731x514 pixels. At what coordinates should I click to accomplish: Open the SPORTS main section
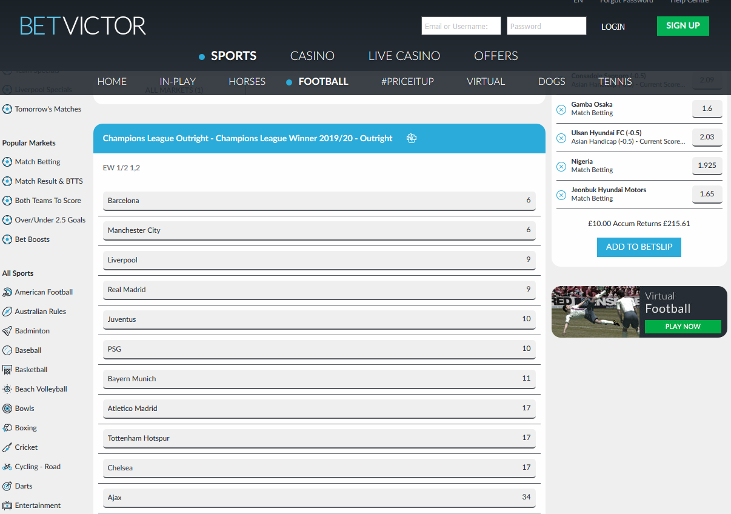tap(233, 56)
